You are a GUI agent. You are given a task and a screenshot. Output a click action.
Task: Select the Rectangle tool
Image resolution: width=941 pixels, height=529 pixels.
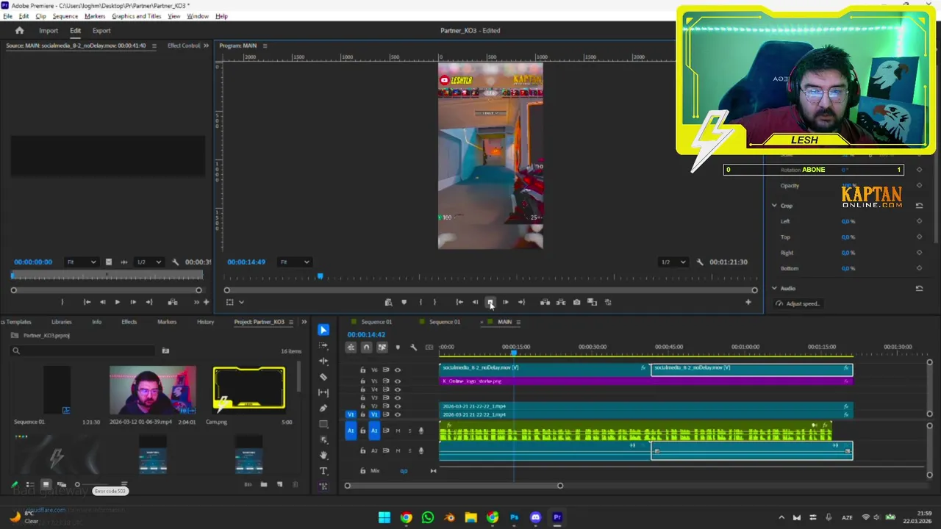(323, 424)
